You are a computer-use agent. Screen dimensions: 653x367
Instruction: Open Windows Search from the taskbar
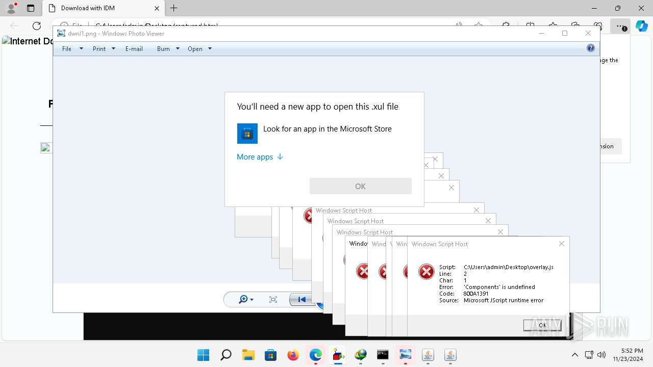(x=226, y=355)
